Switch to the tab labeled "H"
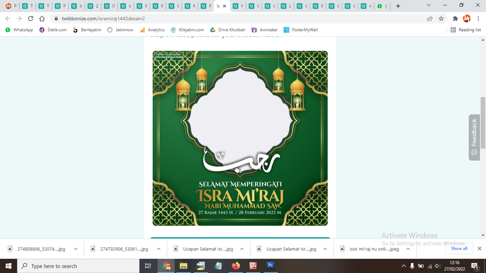 click(238, 6)
